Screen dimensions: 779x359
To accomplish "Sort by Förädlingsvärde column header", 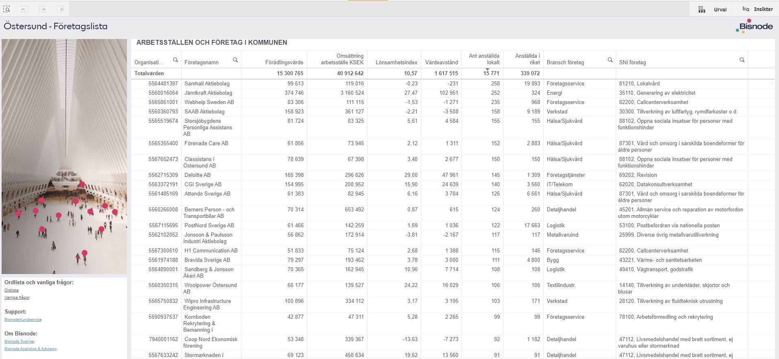I will pyautogui.click(x=284, y=62).
